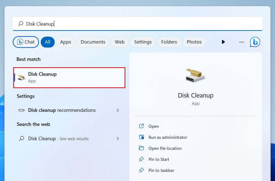
Task: Click the large Disk Cleanup preview icon
Action: [x=195, y=75]
